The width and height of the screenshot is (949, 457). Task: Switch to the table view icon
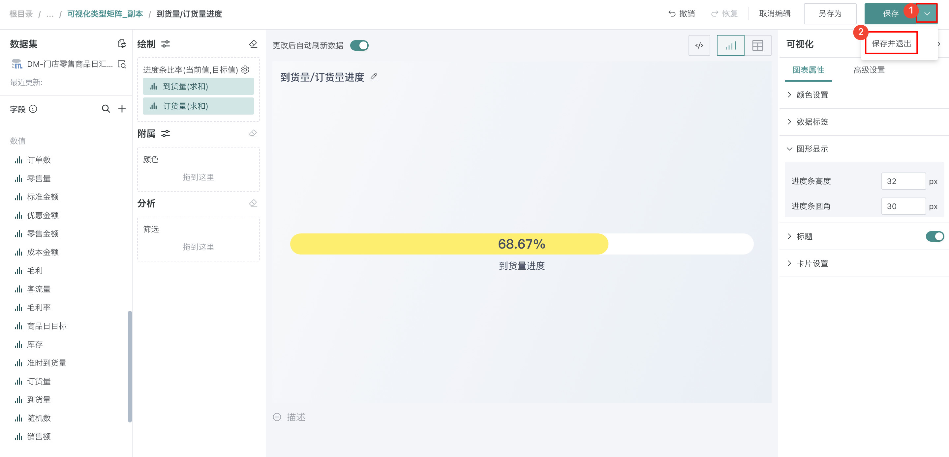[x=757, y=46]
